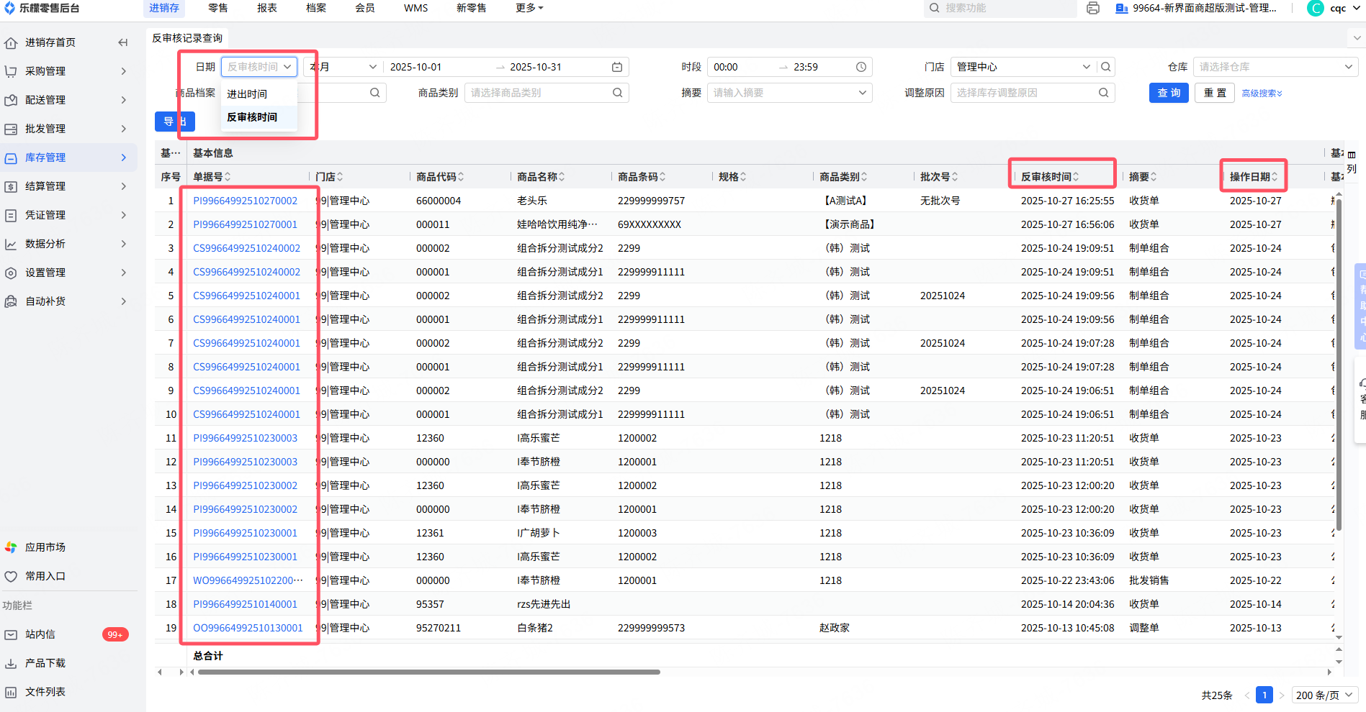Open the 采购管理 sidebar menu
1366x712 pixels.
[45, 71]
